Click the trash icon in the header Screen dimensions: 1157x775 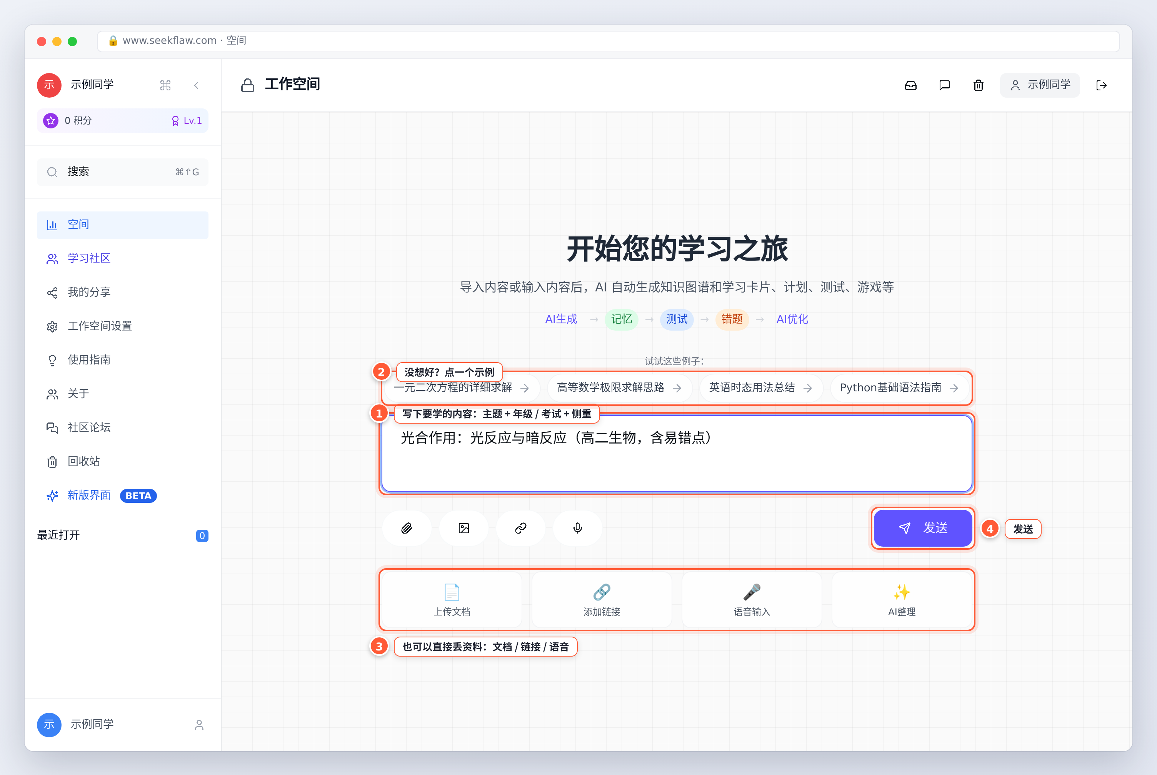pos(979,85)
